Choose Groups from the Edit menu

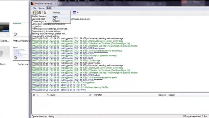pos(58,21)
